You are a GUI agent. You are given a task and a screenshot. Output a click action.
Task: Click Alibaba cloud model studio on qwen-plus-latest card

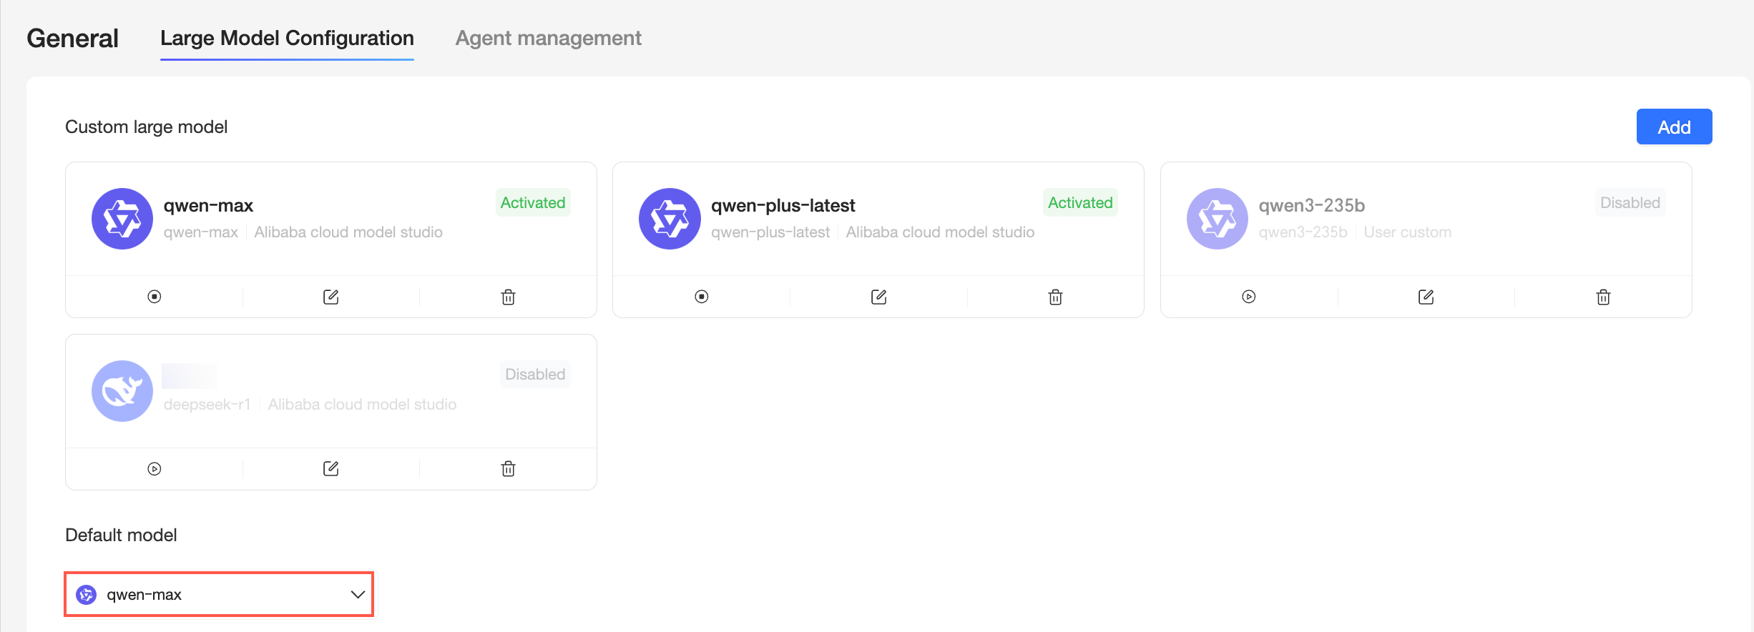pos(940,232)
